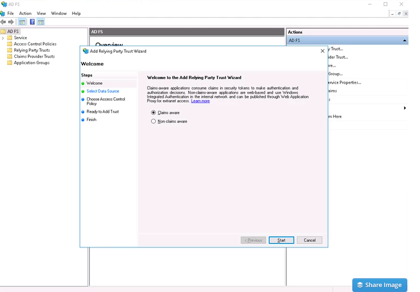The image size is (420, 292).
Task: Select Application Groups in tree
Action: pyautogui.click(x=31, y=63)
